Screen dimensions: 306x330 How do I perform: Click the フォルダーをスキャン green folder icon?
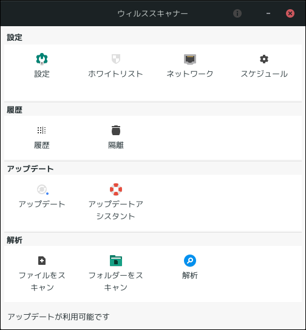[116, 261]
